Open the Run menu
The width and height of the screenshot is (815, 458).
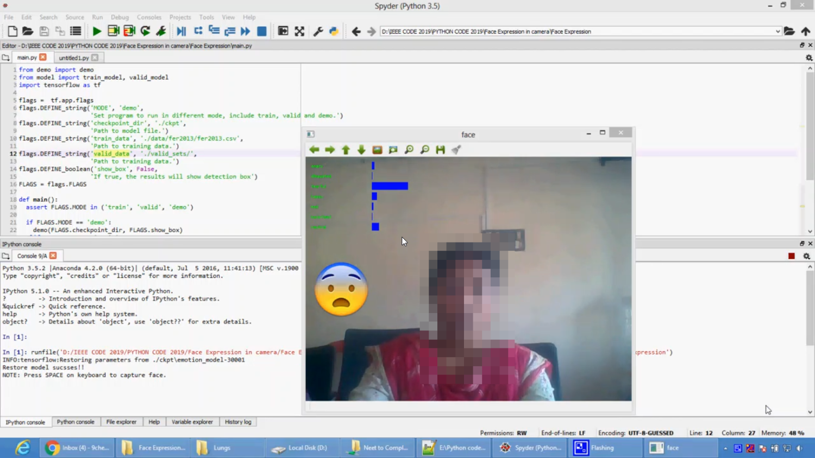tap(97, 17)
